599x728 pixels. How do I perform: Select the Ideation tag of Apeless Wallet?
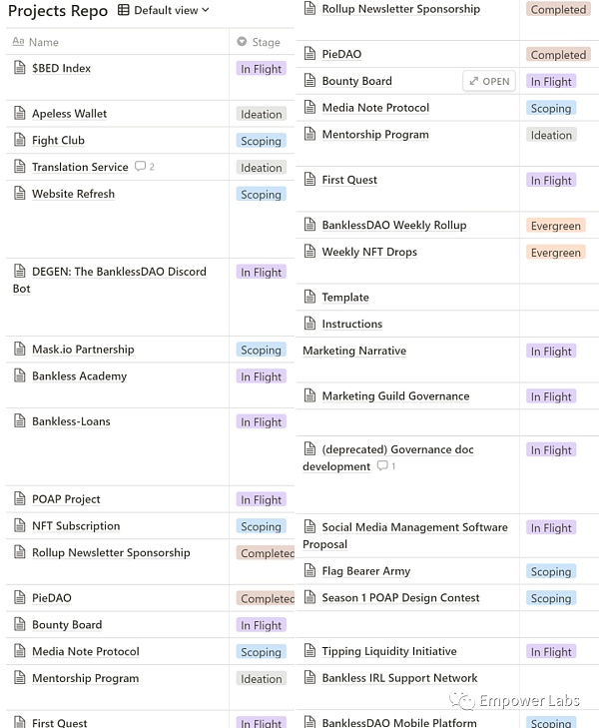coord(262,114)
